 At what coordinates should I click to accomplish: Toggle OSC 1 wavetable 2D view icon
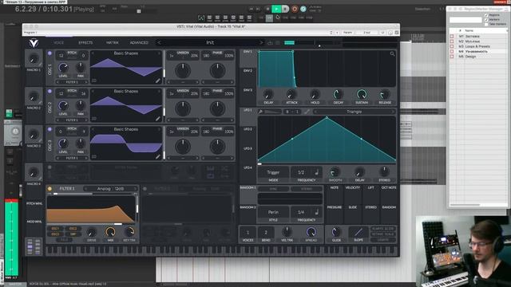pos(94,81)
